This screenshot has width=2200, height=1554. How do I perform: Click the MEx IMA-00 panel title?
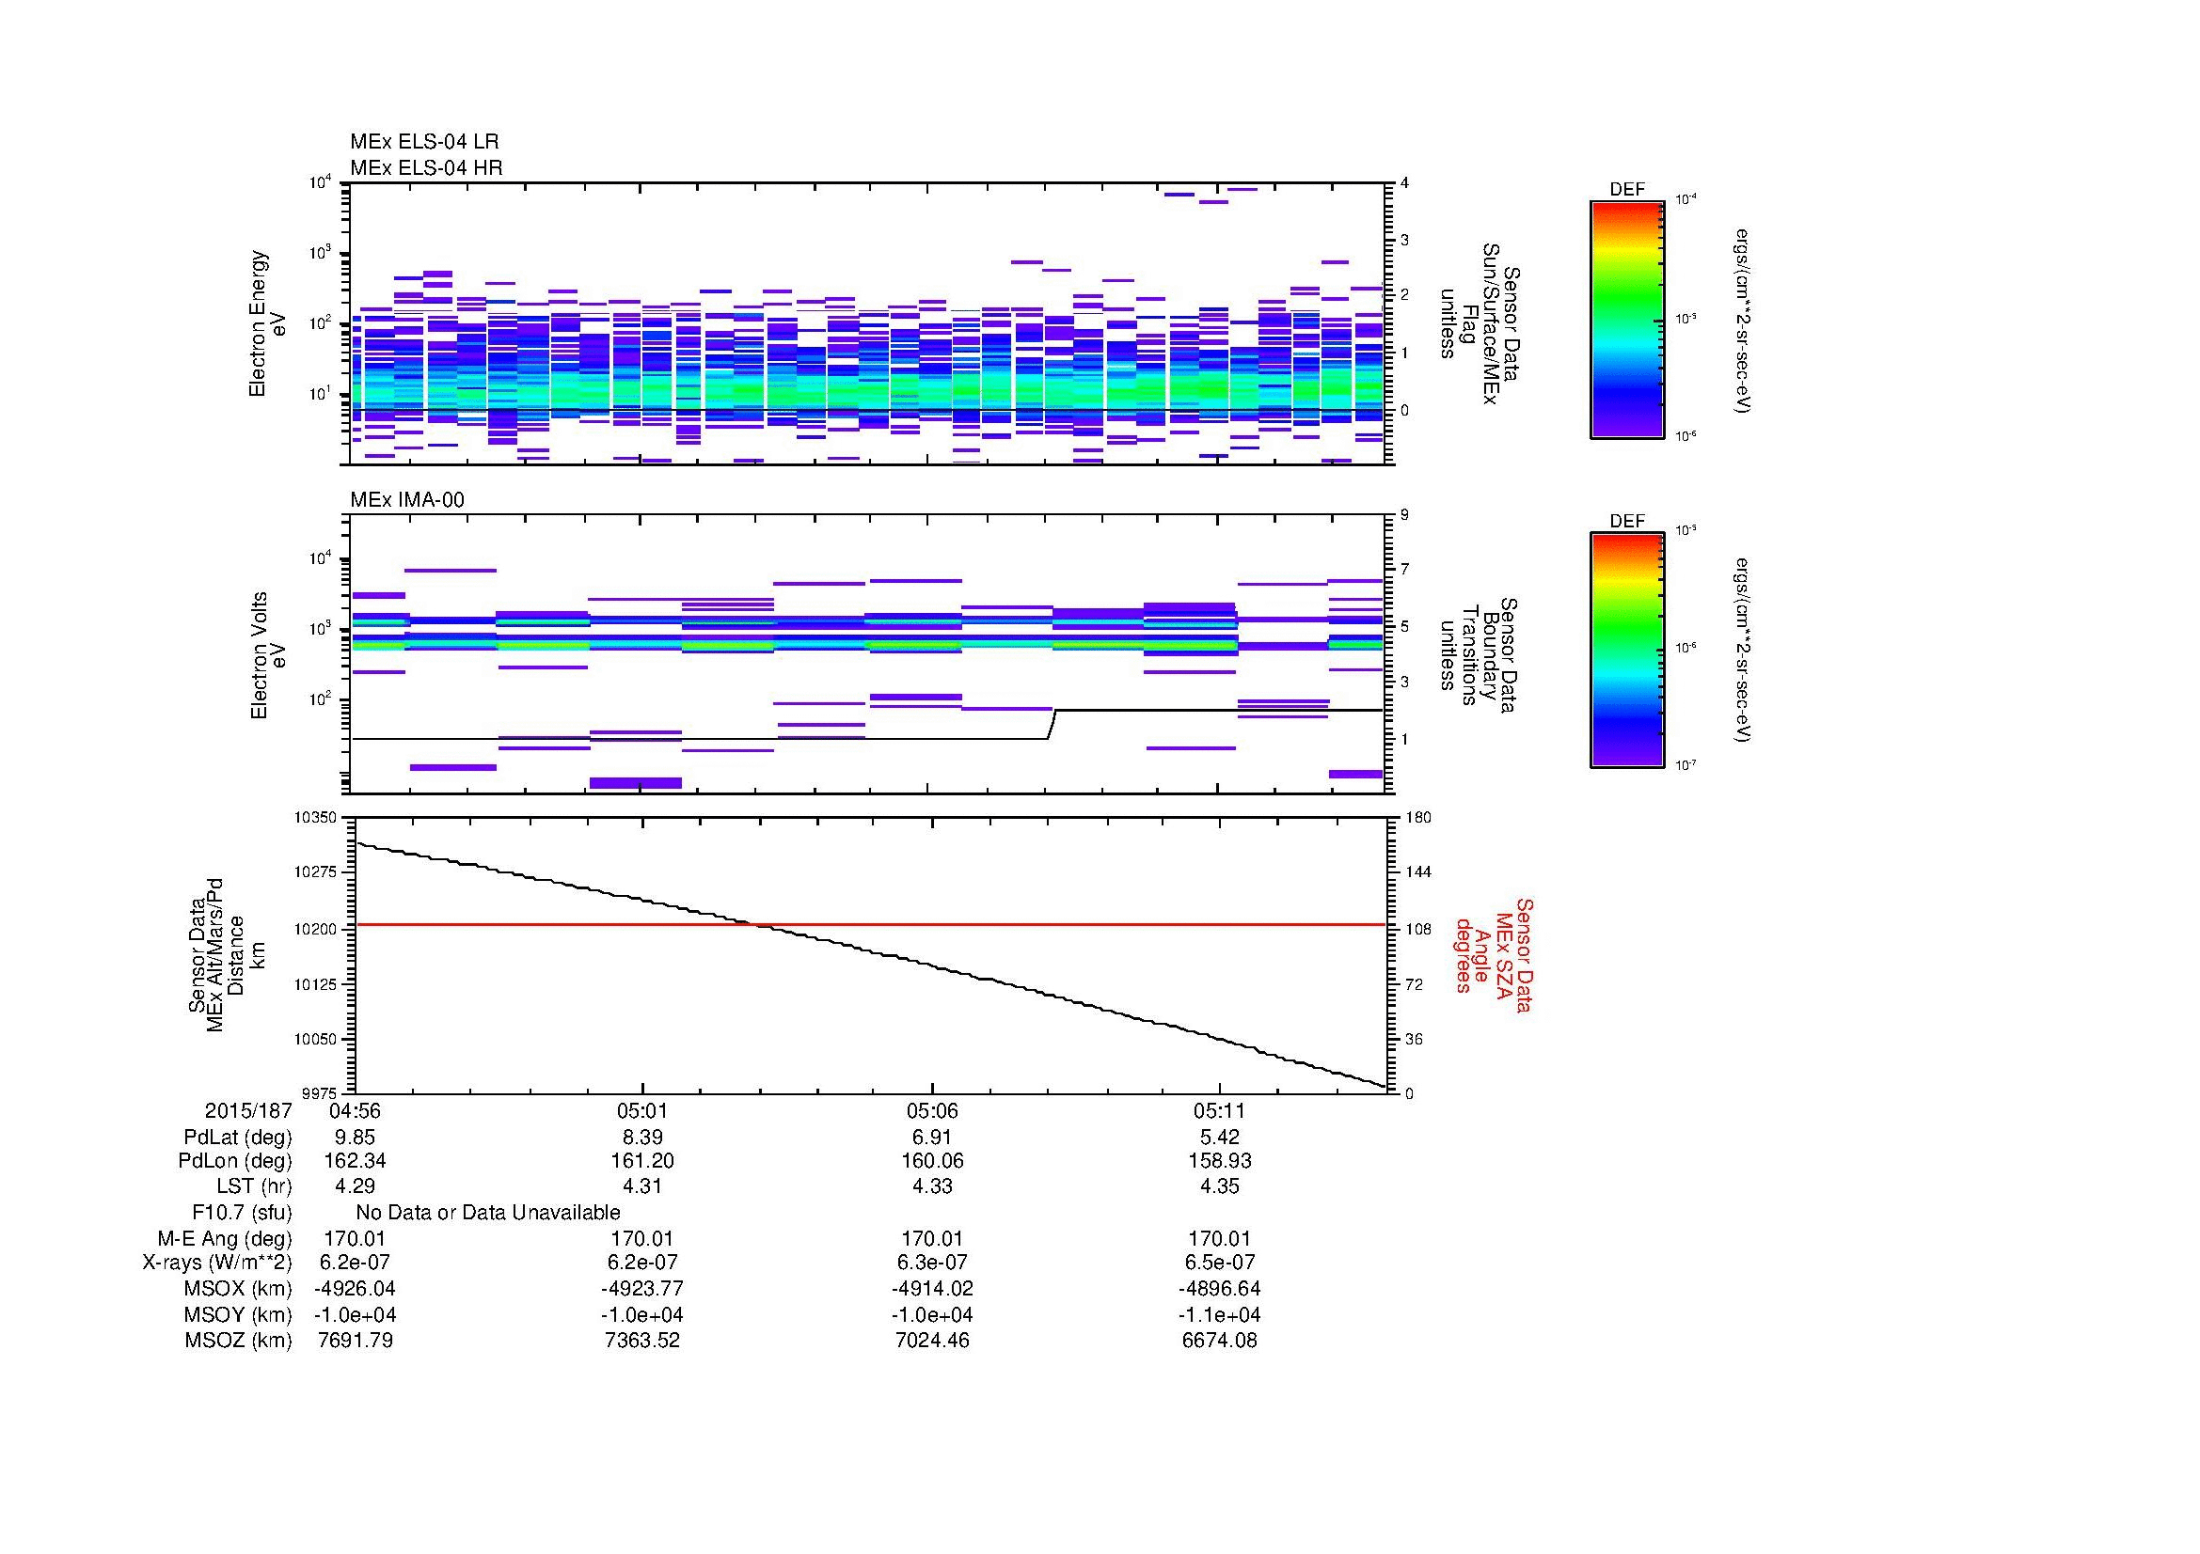(x=407, y=500)
